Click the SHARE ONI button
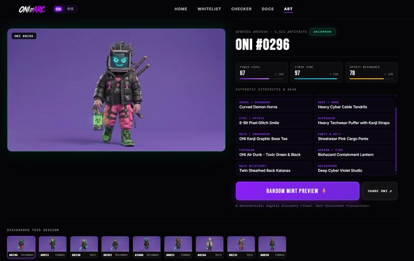 point(380,191)
